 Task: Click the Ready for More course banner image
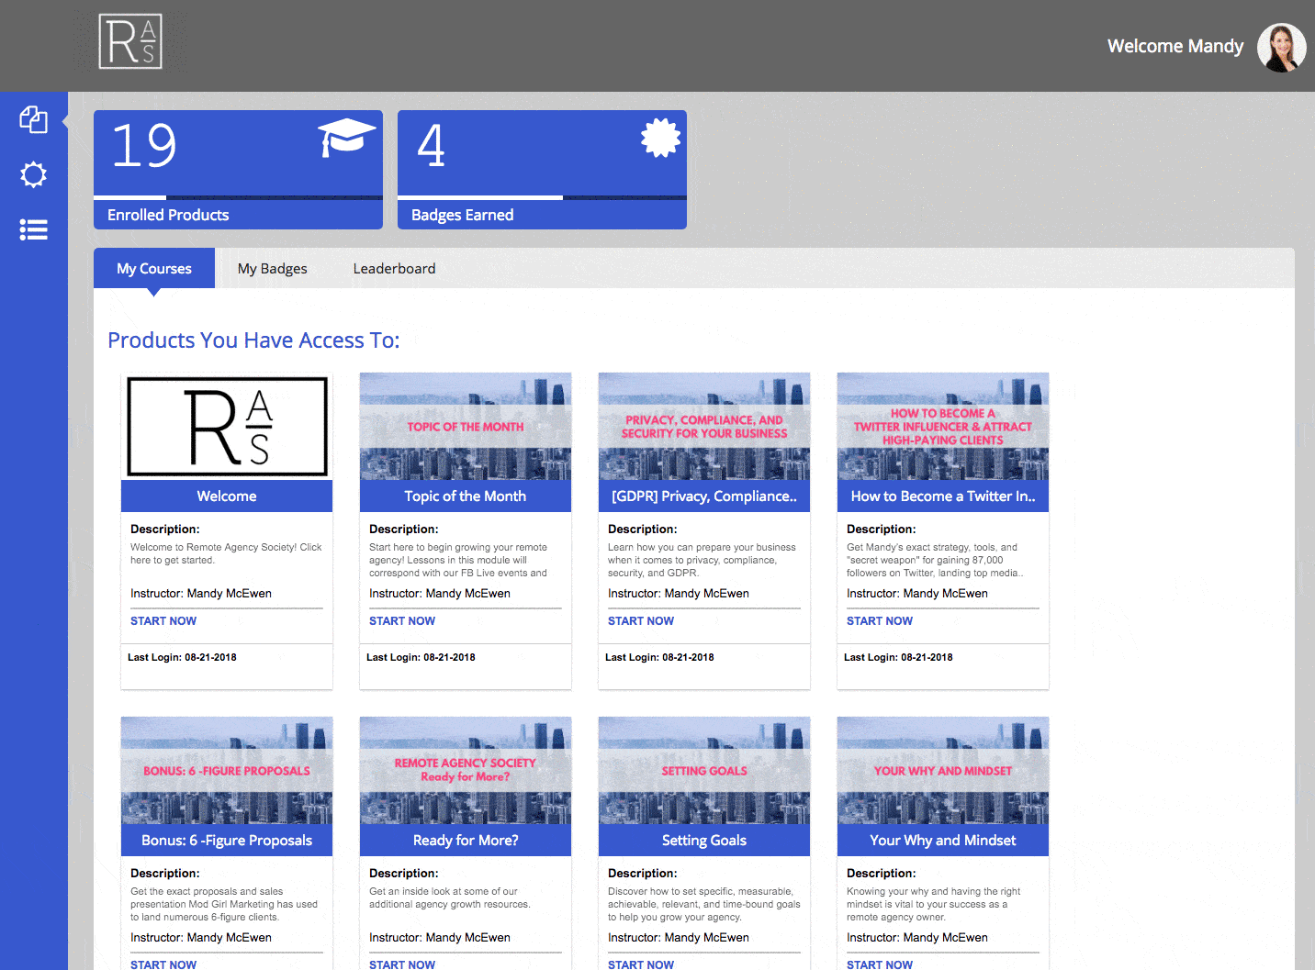pos(465,769)
